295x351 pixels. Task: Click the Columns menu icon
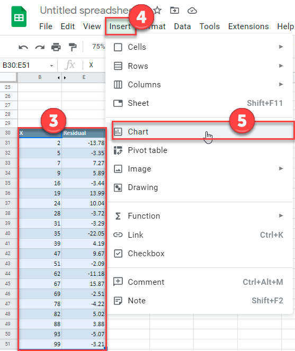point(118,85)
